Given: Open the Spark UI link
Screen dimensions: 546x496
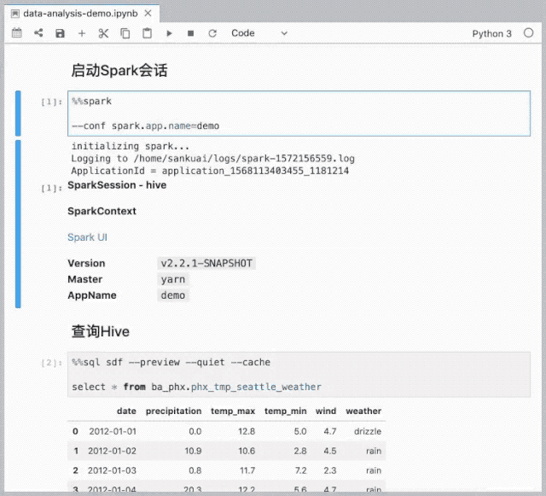Looking at the screenshot, I should click(87, 237).
